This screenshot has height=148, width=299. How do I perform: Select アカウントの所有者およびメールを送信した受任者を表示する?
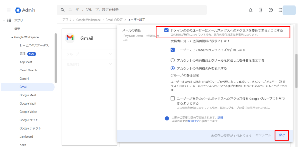click(x=173, y=60)
